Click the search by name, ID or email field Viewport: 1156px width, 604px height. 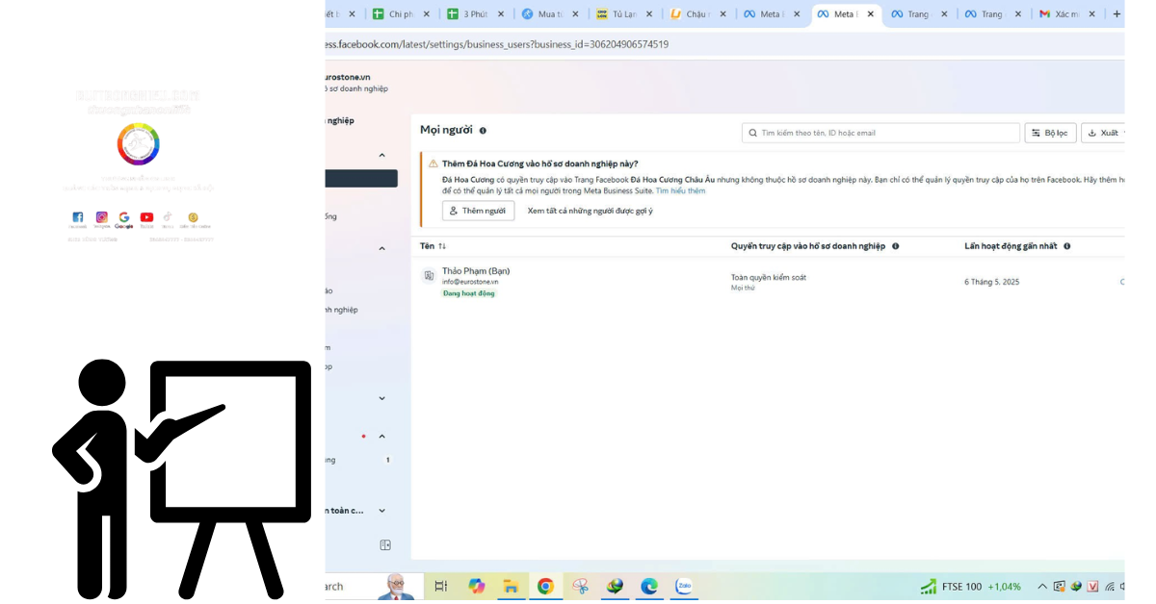881,133
